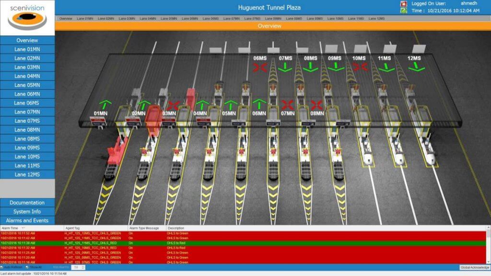
Task: Click the Agent Tag column header
Action: click(x=96, y=228)
